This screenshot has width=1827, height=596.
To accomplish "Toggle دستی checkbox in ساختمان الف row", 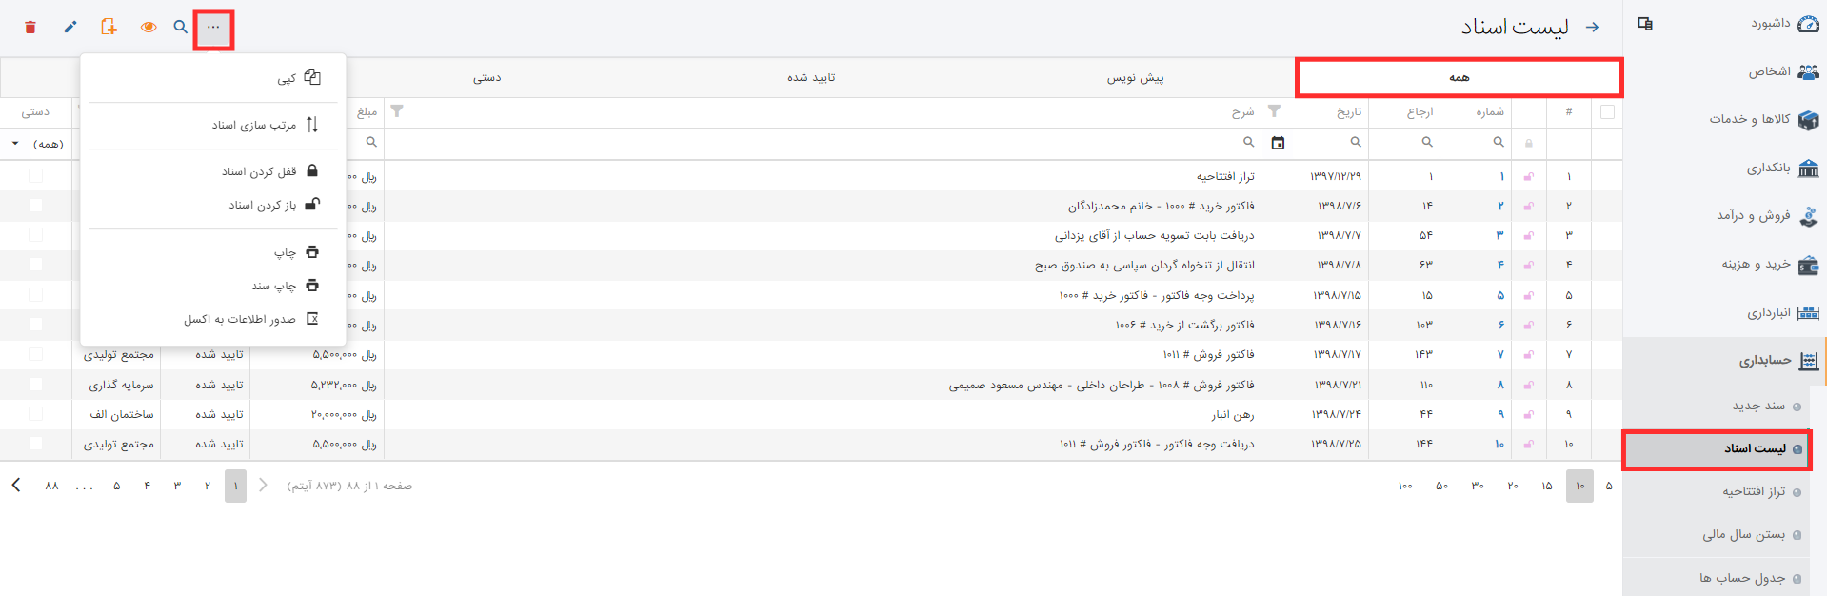I will (35, 414).
